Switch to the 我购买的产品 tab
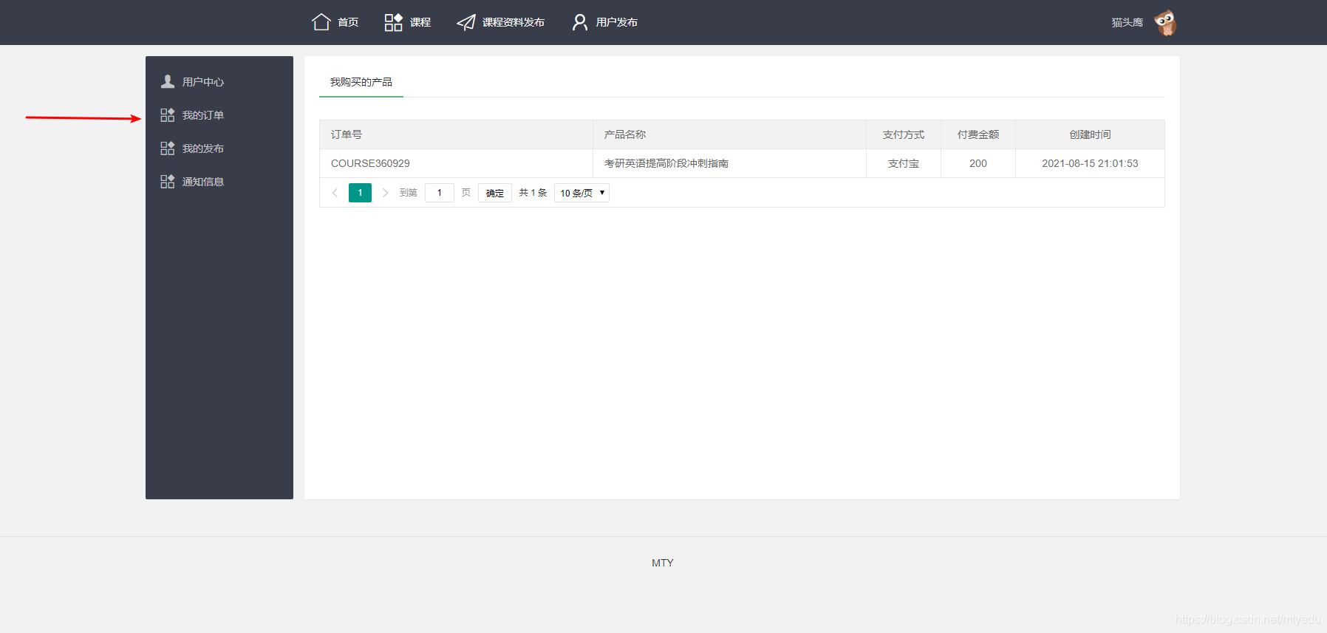Viewport: 1327px width, 633px height. point(361,82)
